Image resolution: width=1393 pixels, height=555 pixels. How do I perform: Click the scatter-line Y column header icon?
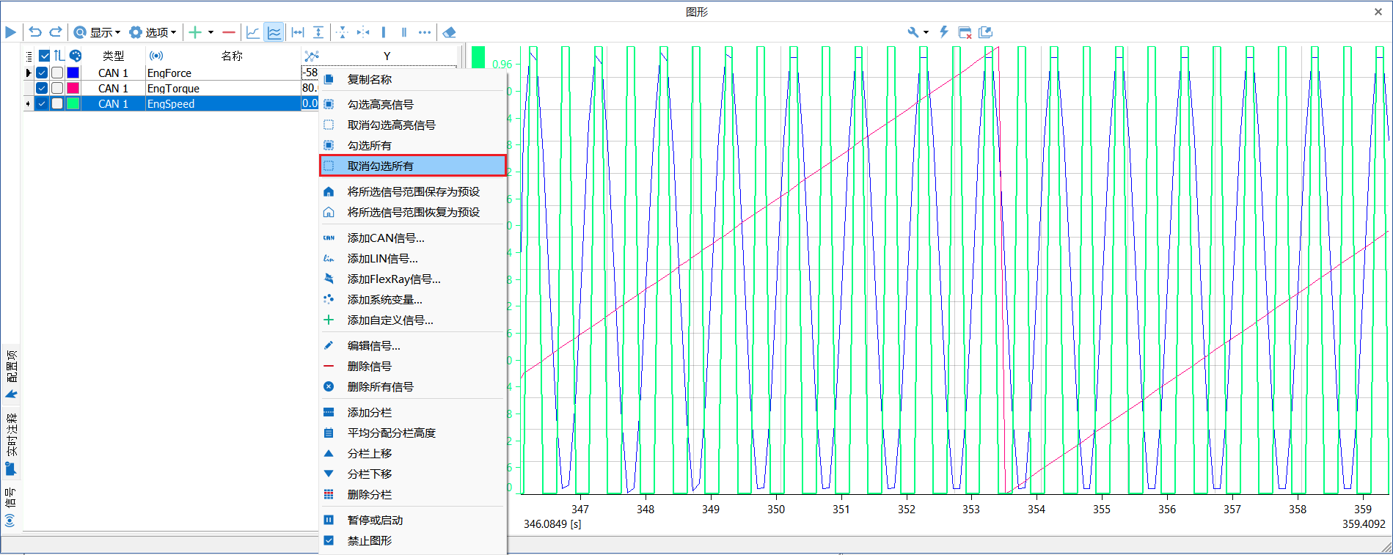(312, 56)
